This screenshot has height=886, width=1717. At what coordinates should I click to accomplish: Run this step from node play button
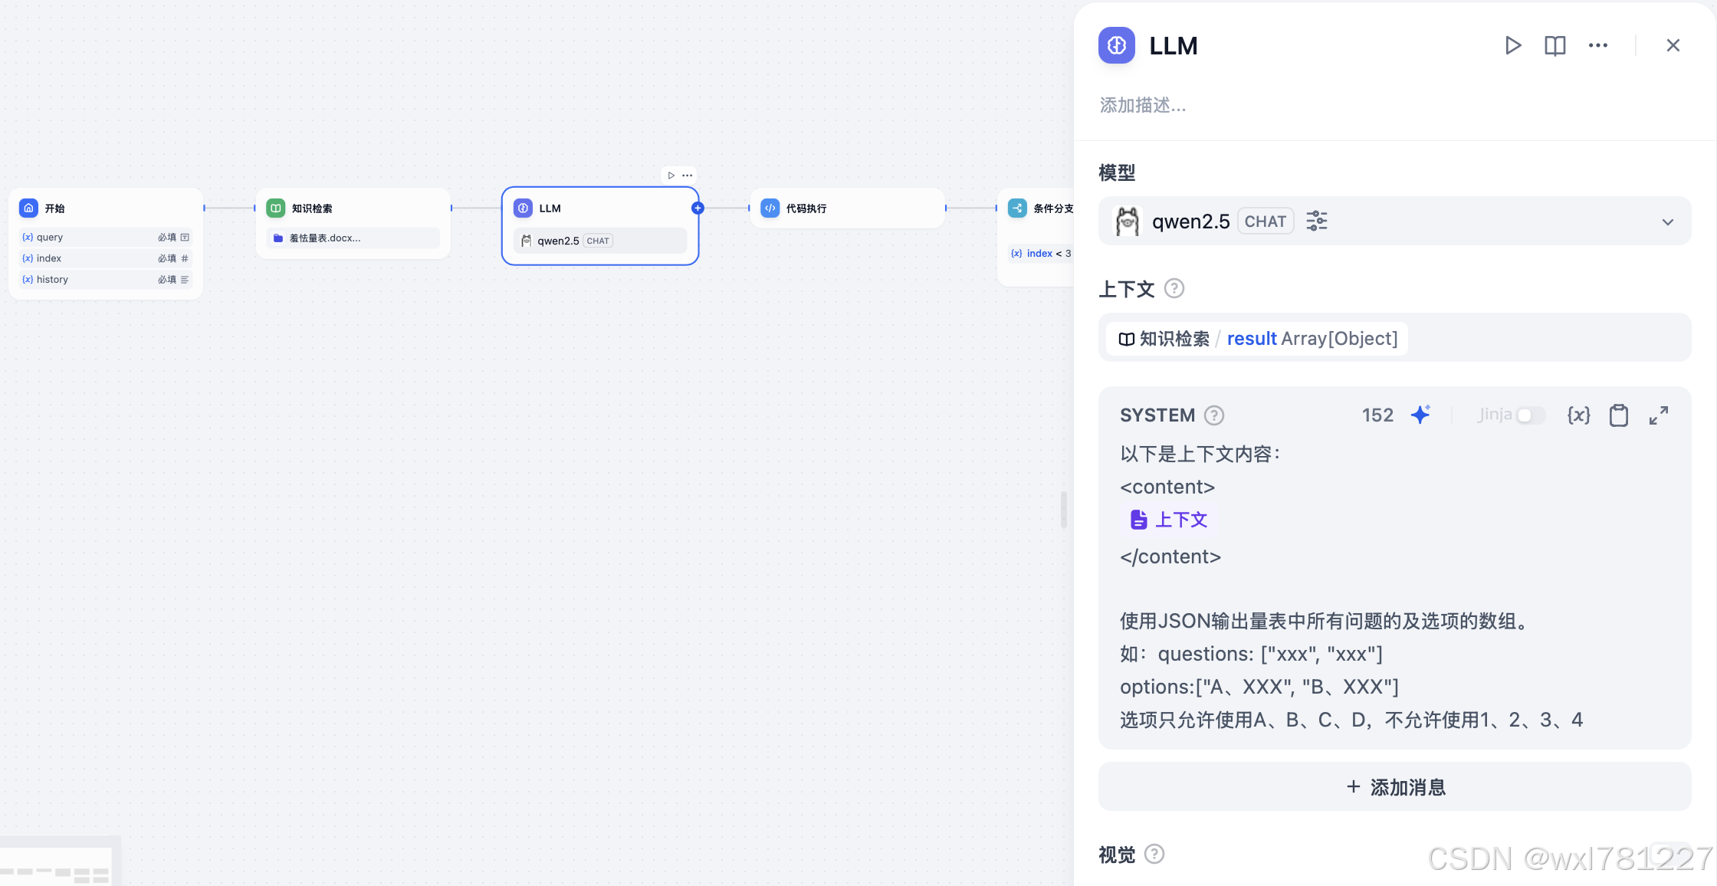671,176
